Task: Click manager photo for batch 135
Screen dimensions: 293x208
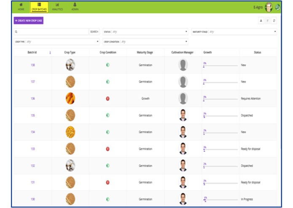Action: click(x=183, y=115)
